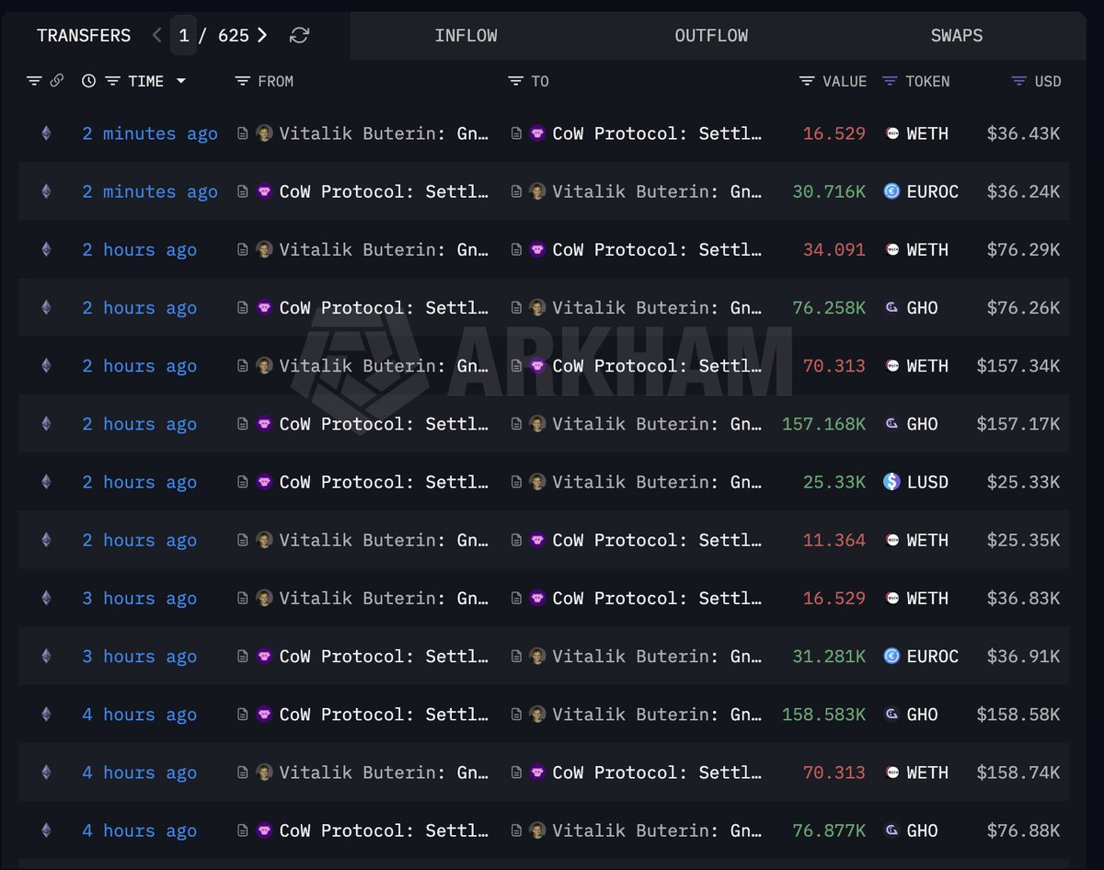1104x870 pixels.
Task: Click the USD amount $157.34K
Action: pyautogui.click(x=1018, y=366)
